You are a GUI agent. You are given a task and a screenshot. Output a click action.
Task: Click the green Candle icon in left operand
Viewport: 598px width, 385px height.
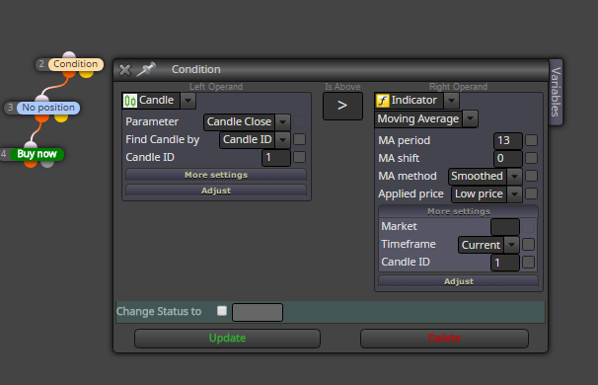(x=129, y=101)
